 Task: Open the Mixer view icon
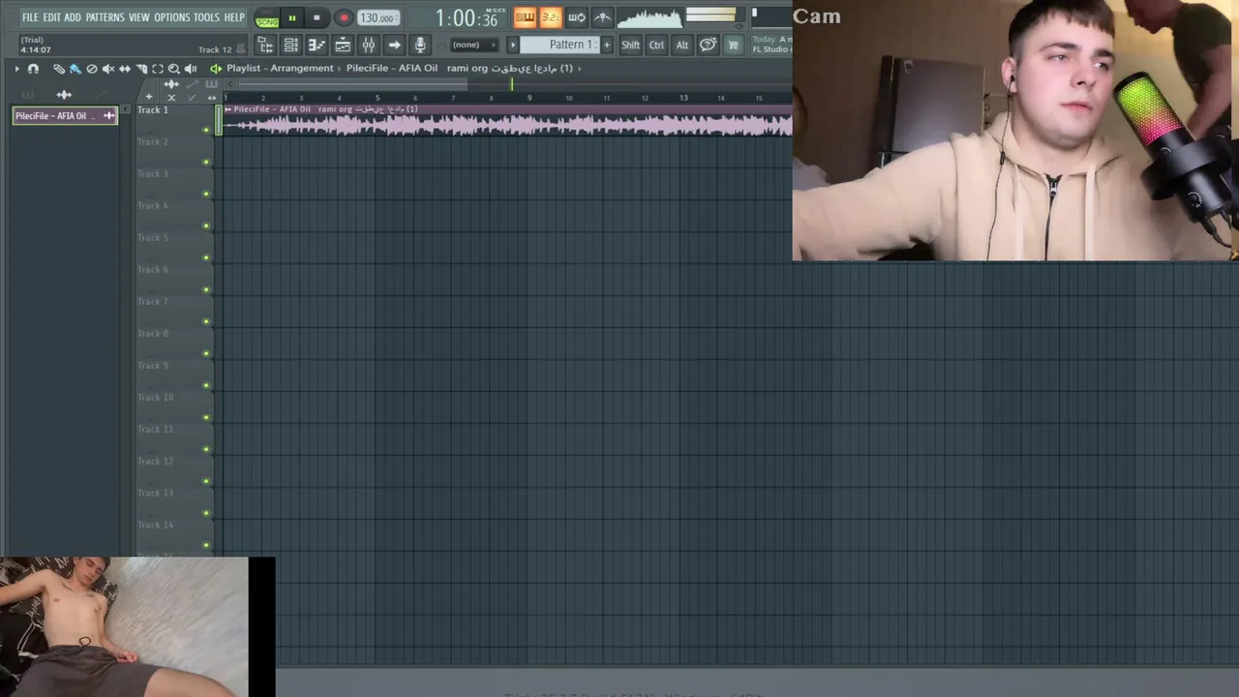click(369, 45)
